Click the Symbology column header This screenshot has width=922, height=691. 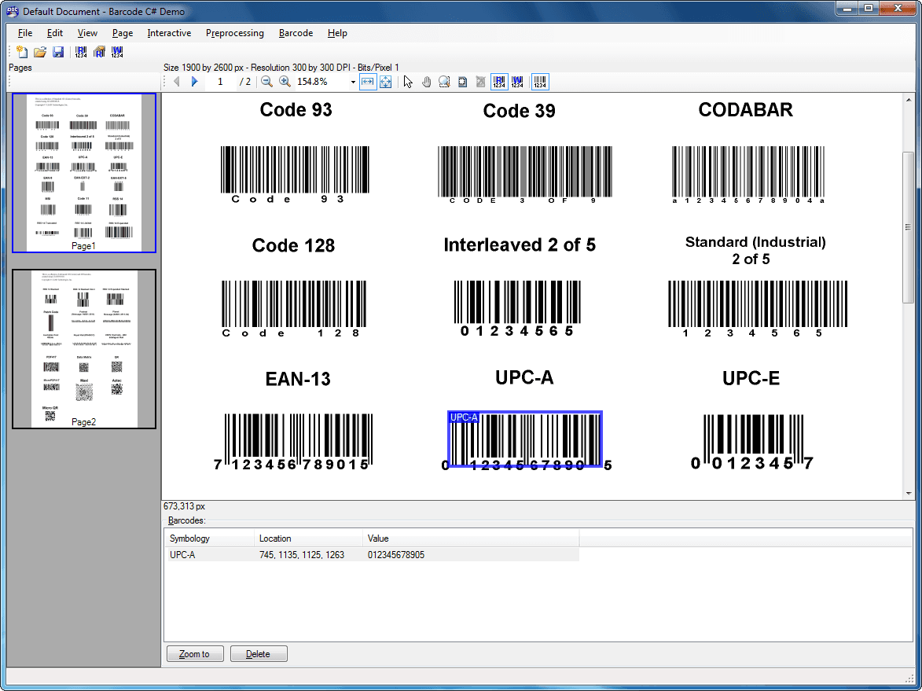point(209,538)
